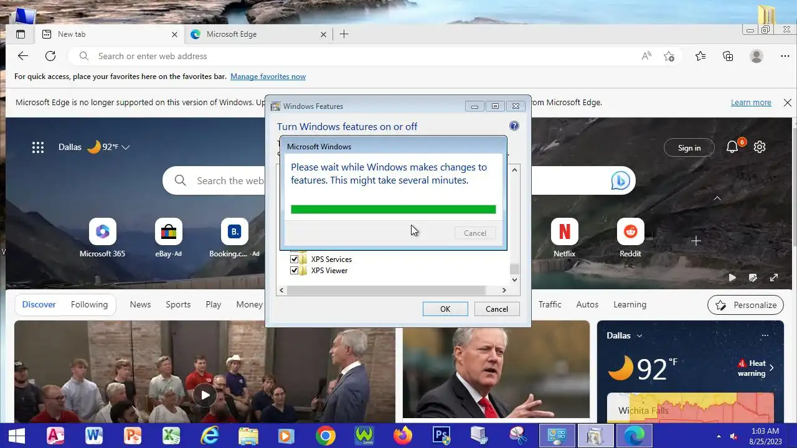This screenshot has height=448, width=797.
Task: Click the green progress bar
Action: click(394, 210)
